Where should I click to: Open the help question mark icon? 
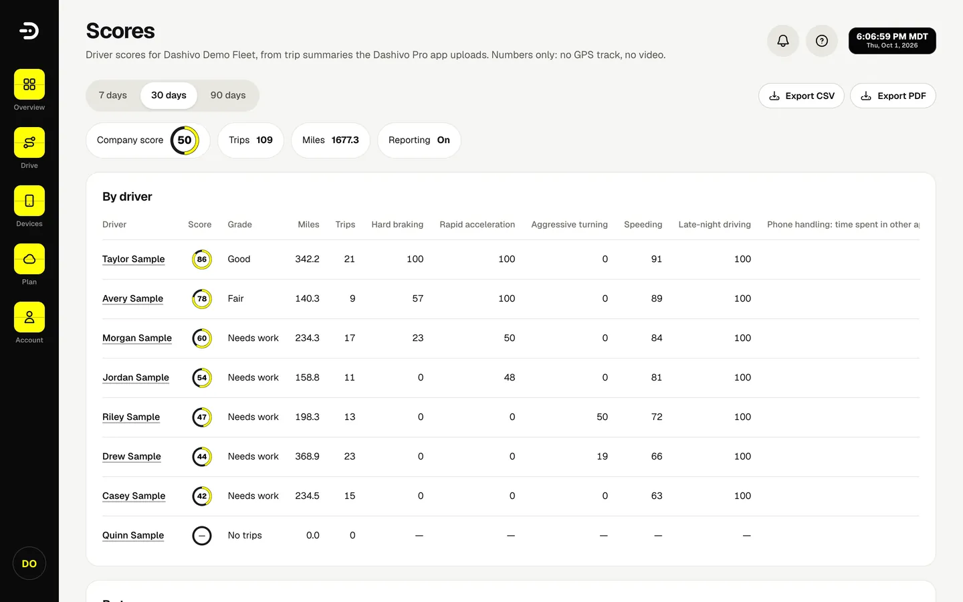pos(821,41)
